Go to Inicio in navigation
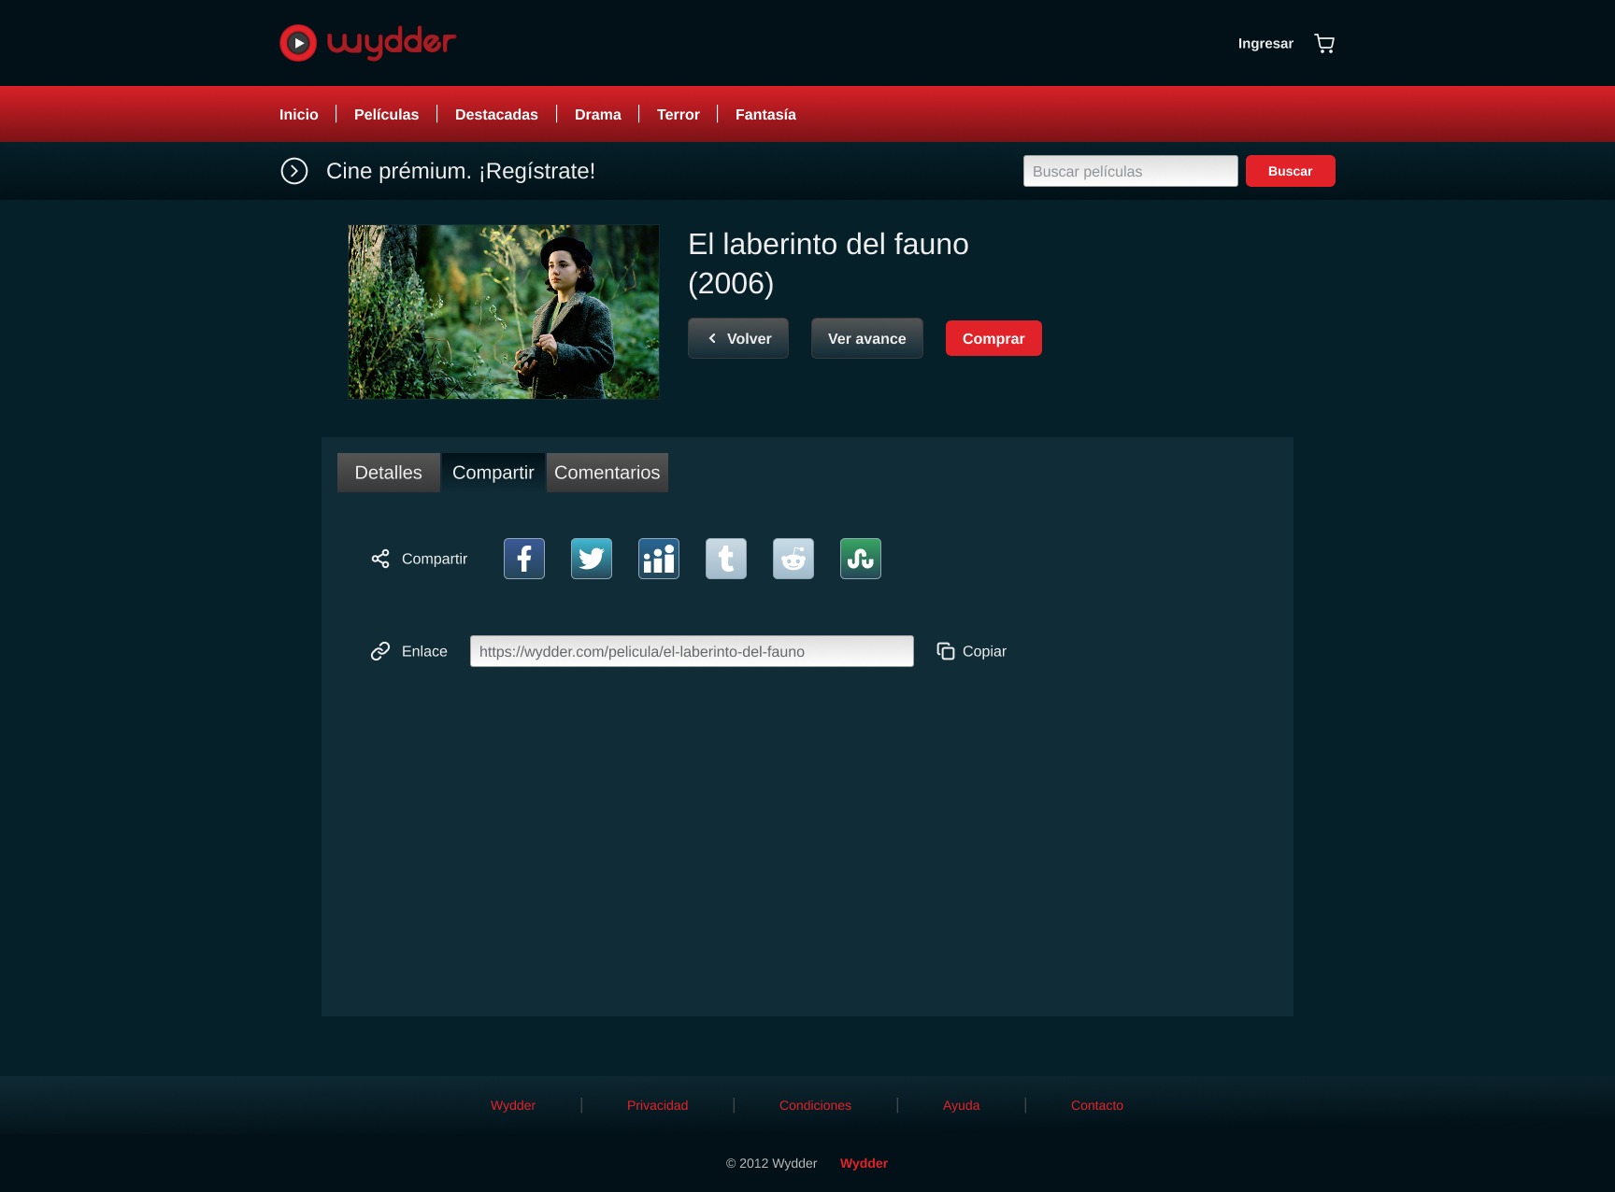1615x1192 pixels. [299, 114]
